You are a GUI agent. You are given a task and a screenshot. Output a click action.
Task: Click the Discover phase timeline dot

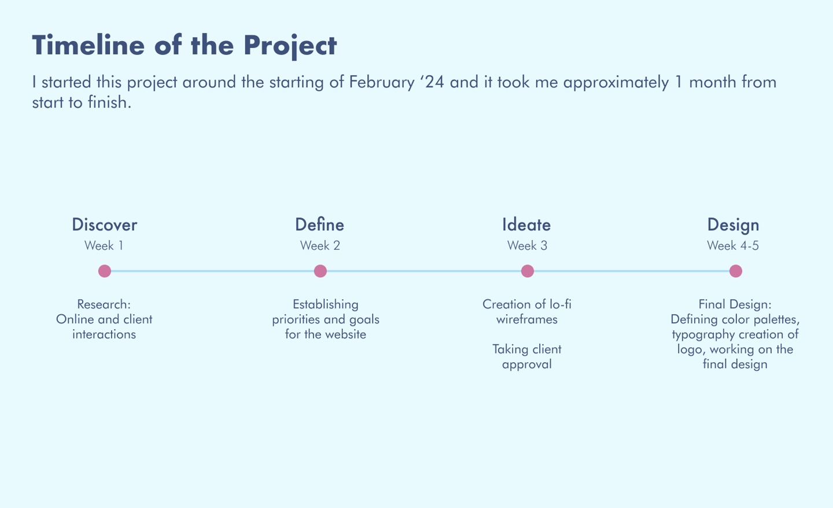tap(104, 271)
